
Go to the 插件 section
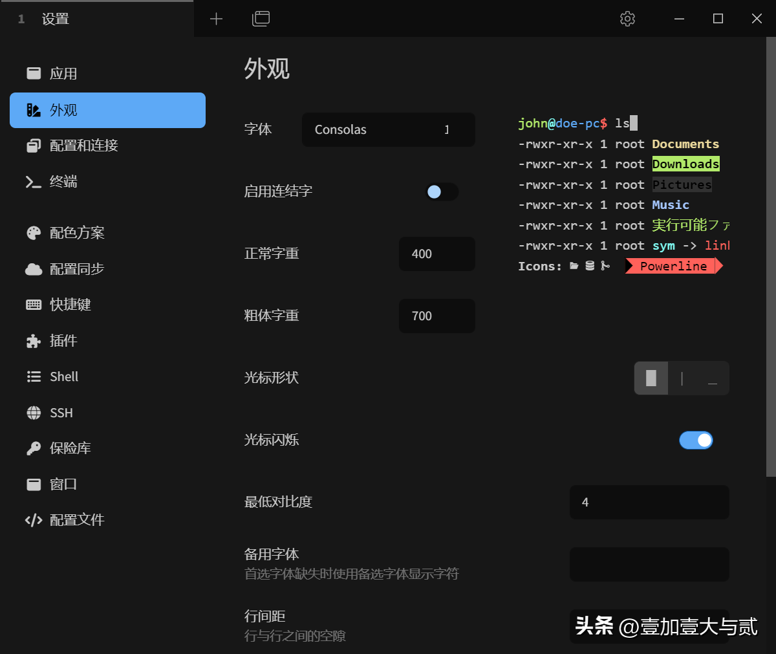(x=107, y=341)
